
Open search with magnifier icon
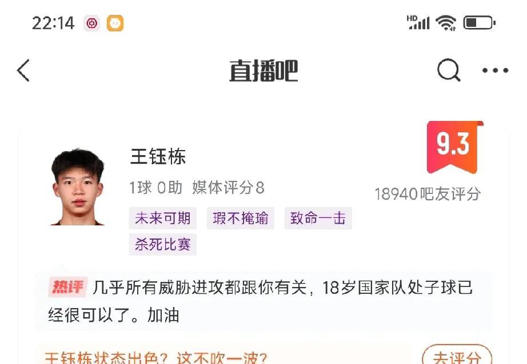449,70
